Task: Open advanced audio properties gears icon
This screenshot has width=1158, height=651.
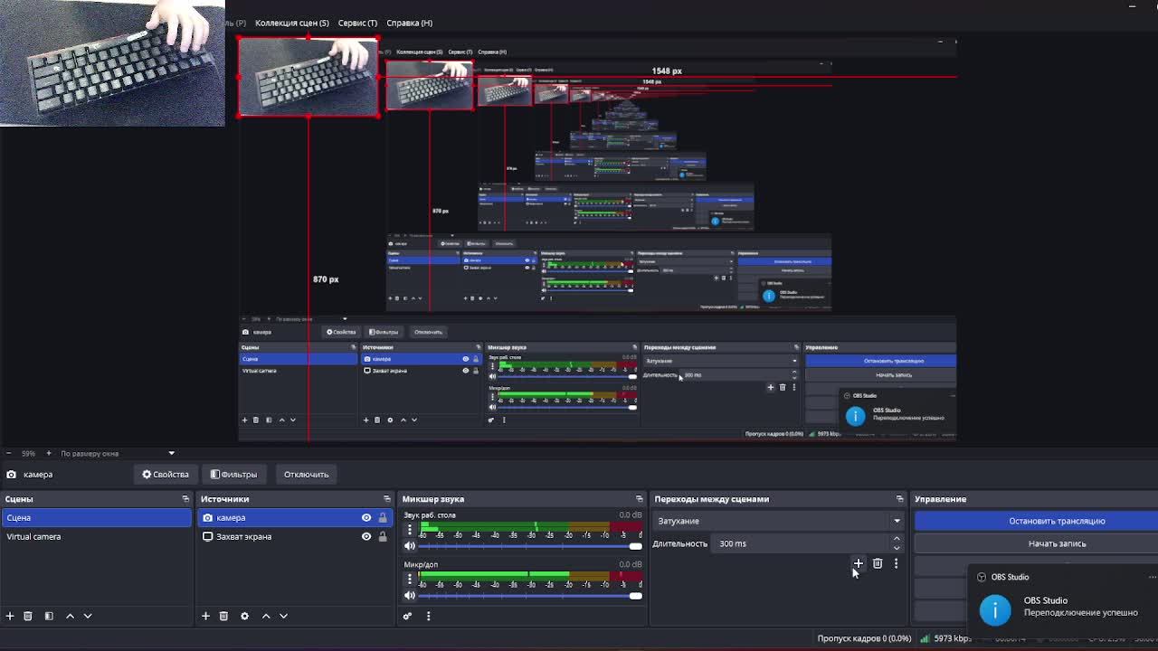Action: (x=407, y=616)
